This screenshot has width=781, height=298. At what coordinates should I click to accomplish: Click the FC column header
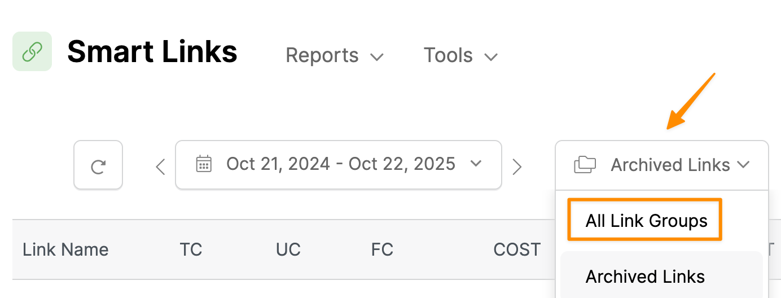(x=382, y=249)
